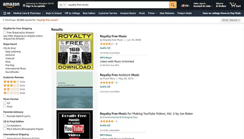Viewport: 244px width, 139px height.
Task: Click Save on college Move-In Day finds
Action: (x=221, y=13)
